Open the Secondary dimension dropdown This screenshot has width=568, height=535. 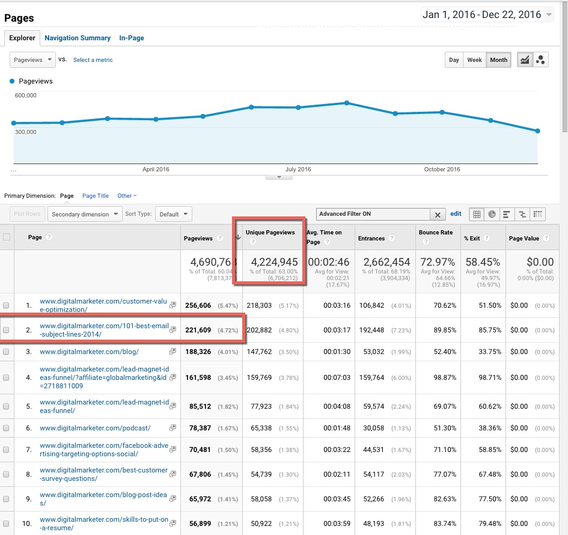84,214
